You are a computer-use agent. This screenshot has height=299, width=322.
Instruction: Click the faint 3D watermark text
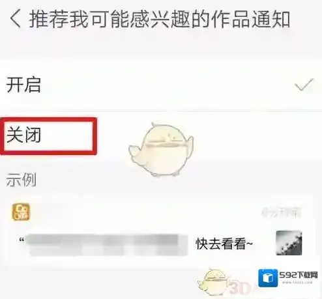tap(240, 289)
